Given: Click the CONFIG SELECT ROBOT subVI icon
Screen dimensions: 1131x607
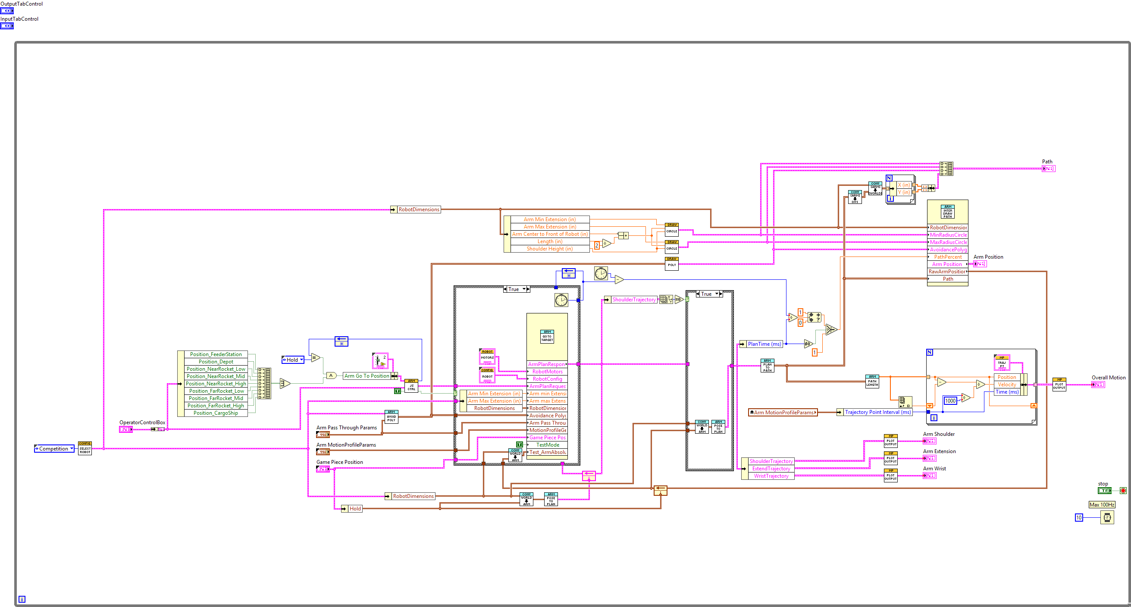Looking at the screenshot, I should point(85,449).
